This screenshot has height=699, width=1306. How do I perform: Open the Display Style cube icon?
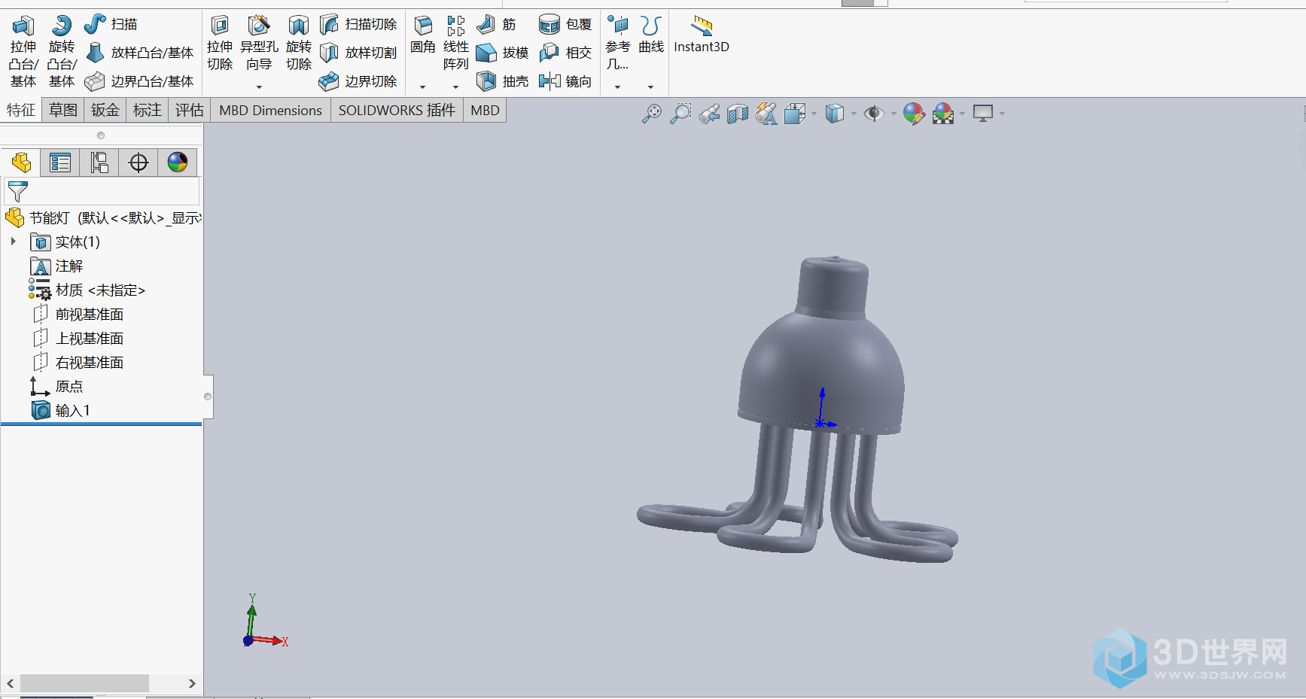coord(834,114)
